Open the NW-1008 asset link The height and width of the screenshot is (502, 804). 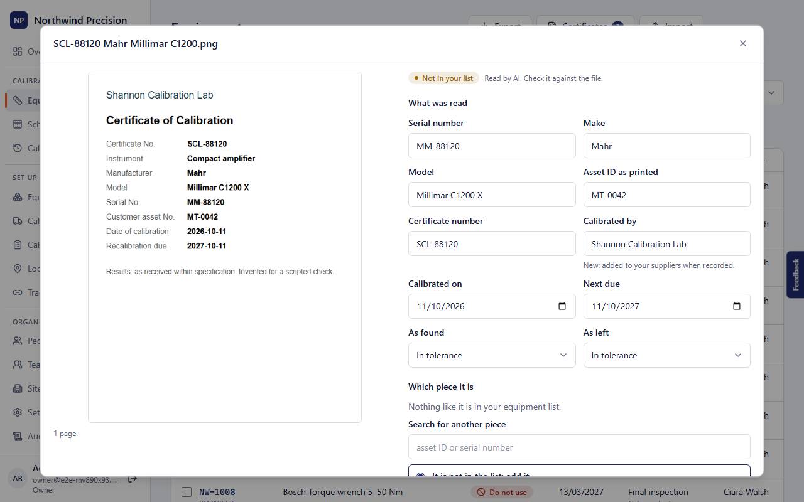pos(217,492)
